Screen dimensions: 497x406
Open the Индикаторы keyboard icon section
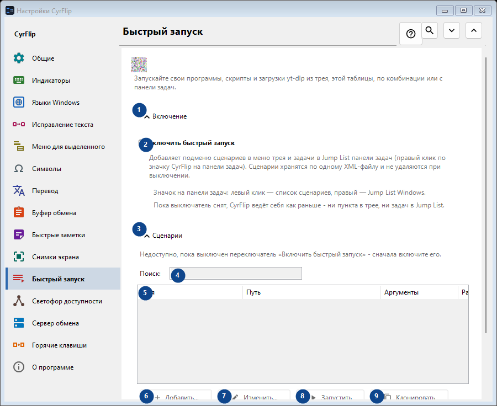(x=19, y=81)
